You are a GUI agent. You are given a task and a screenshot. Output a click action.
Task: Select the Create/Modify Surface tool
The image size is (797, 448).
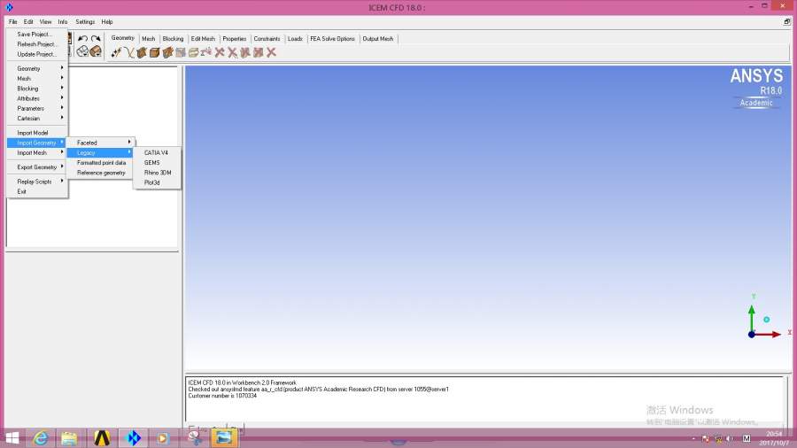[142, 52]
